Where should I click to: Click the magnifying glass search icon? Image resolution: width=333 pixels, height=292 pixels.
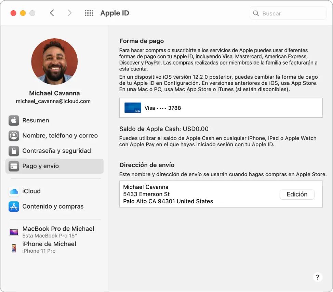pyautogui.click(x=256, y=13)
